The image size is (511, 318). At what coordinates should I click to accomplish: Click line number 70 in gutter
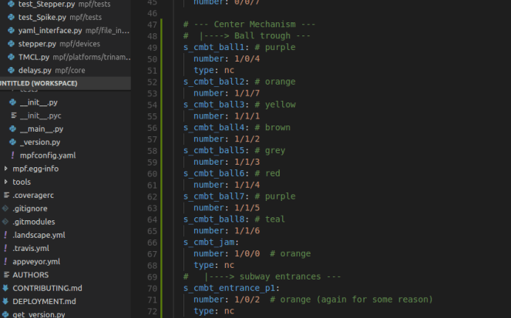click(152, 289)
